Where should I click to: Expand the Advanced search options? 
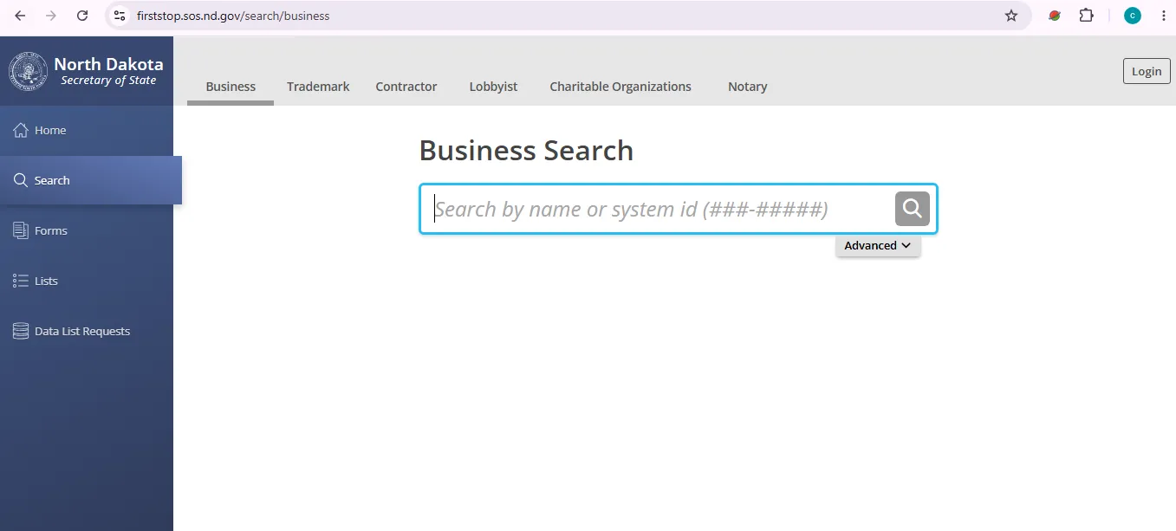point(878,245)
